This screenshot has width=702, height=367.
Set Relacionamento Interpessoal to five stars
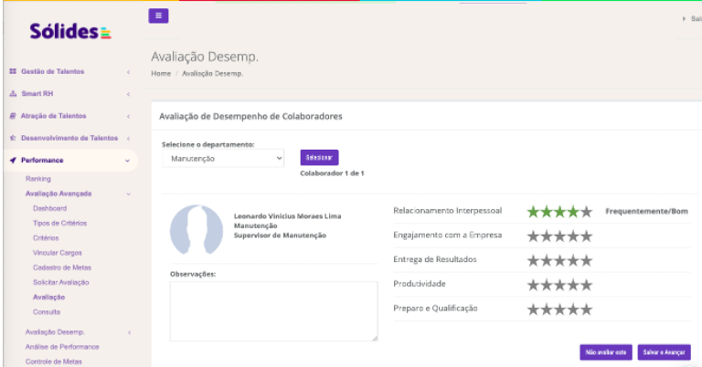pyautogui.click(x=587, y=212)
